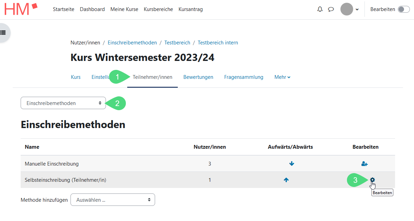Open the Einschreibemethoden dropdown selector
The height and width of the screenshot is (221, 414).
pos(63,103)
